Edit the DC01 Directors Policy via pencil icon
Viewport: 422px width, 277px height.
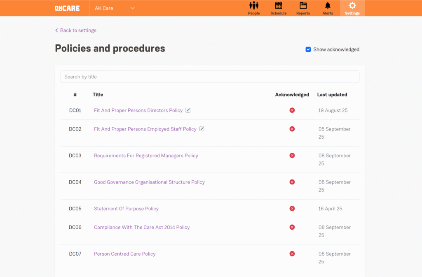(x=188, y=110)
